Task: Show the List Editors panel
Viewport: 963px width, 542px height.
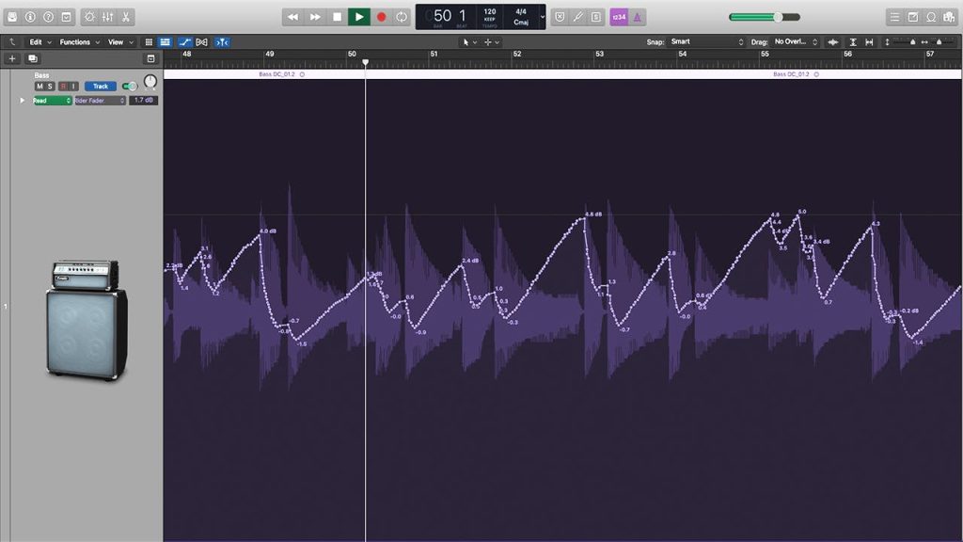Action: (x=894, y=17)
